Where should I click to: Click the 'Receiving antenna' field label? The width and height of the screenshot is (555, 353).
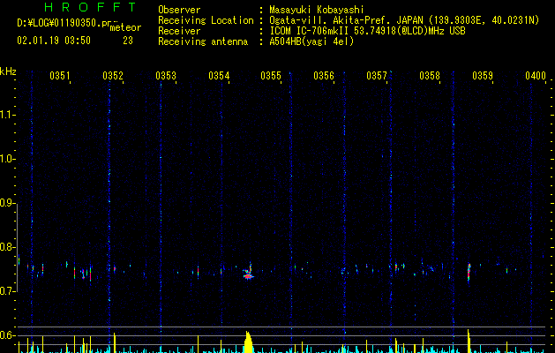203,41
